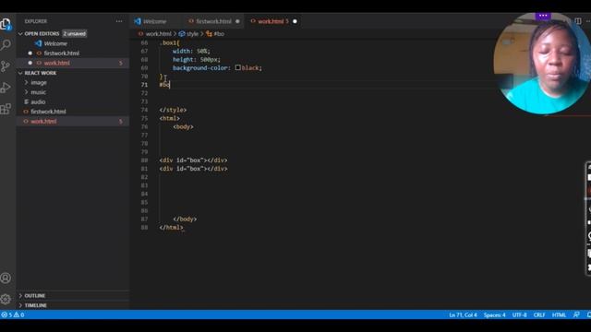Change language mode via HTML status item

point(559,314)
